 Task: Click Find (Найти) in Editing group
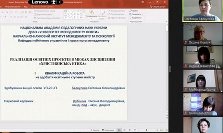coord(134,11)
